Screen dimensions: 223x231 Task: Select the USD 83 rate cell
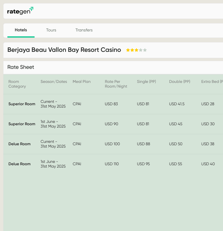pos(111,104)
